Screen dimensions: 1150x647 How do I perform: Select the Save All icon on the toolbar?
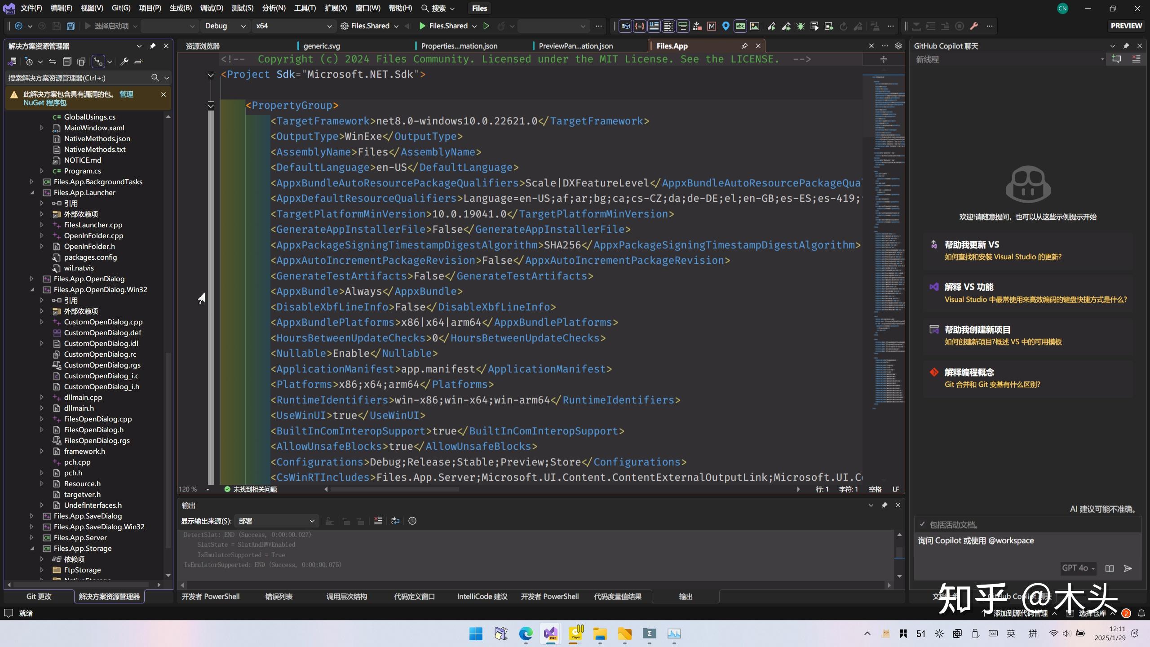pos(71,26)
